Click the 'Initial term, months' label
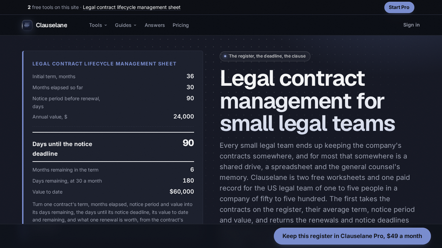Screen dimensions: 442x248 (54, 77)
